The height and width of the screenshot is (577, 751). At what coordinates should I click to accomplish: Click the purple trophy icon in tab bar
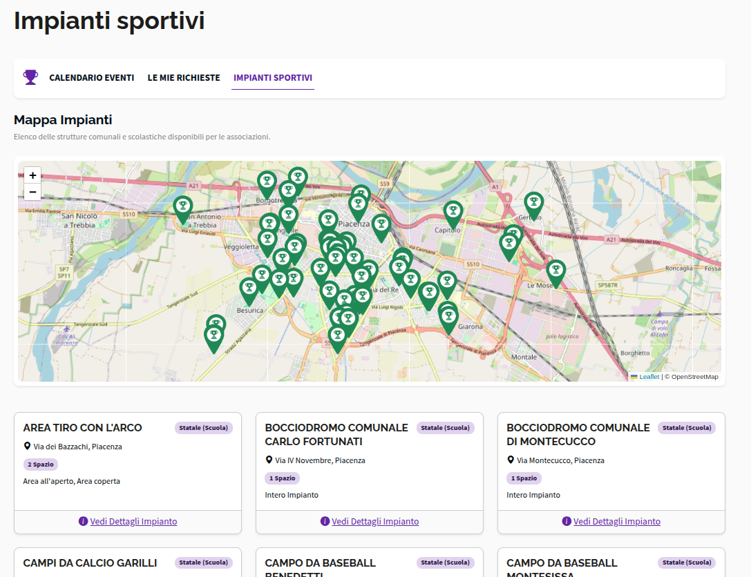(30, 77)
